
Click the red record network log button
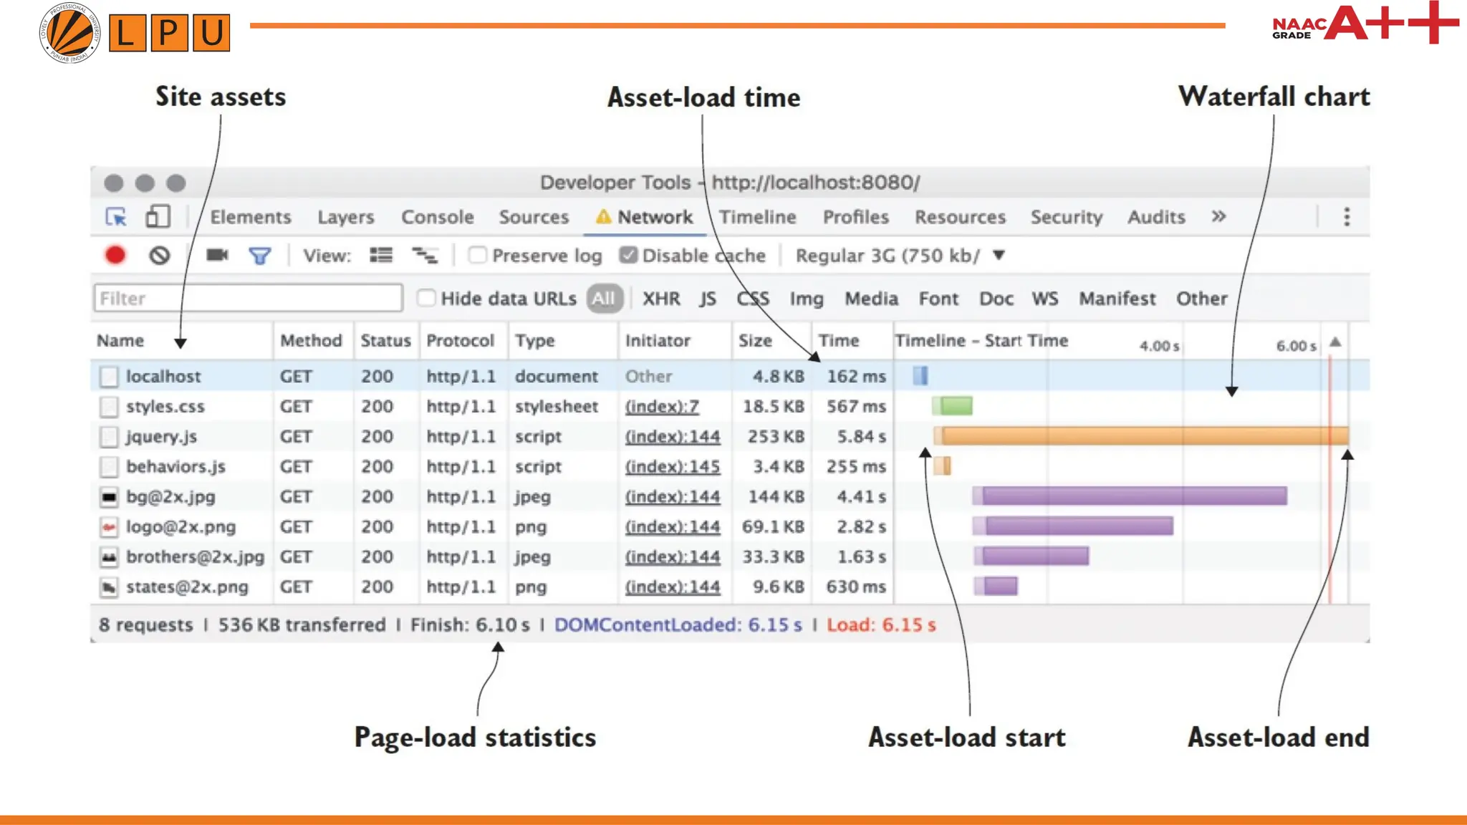tap(115, 256)
